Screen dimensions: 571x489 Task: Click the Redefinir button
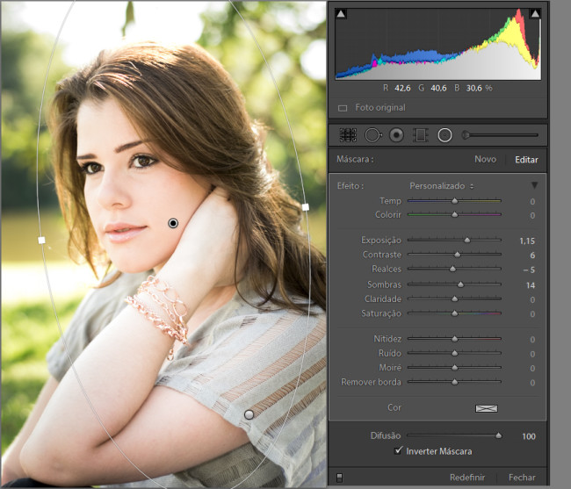tap(466, 478)
